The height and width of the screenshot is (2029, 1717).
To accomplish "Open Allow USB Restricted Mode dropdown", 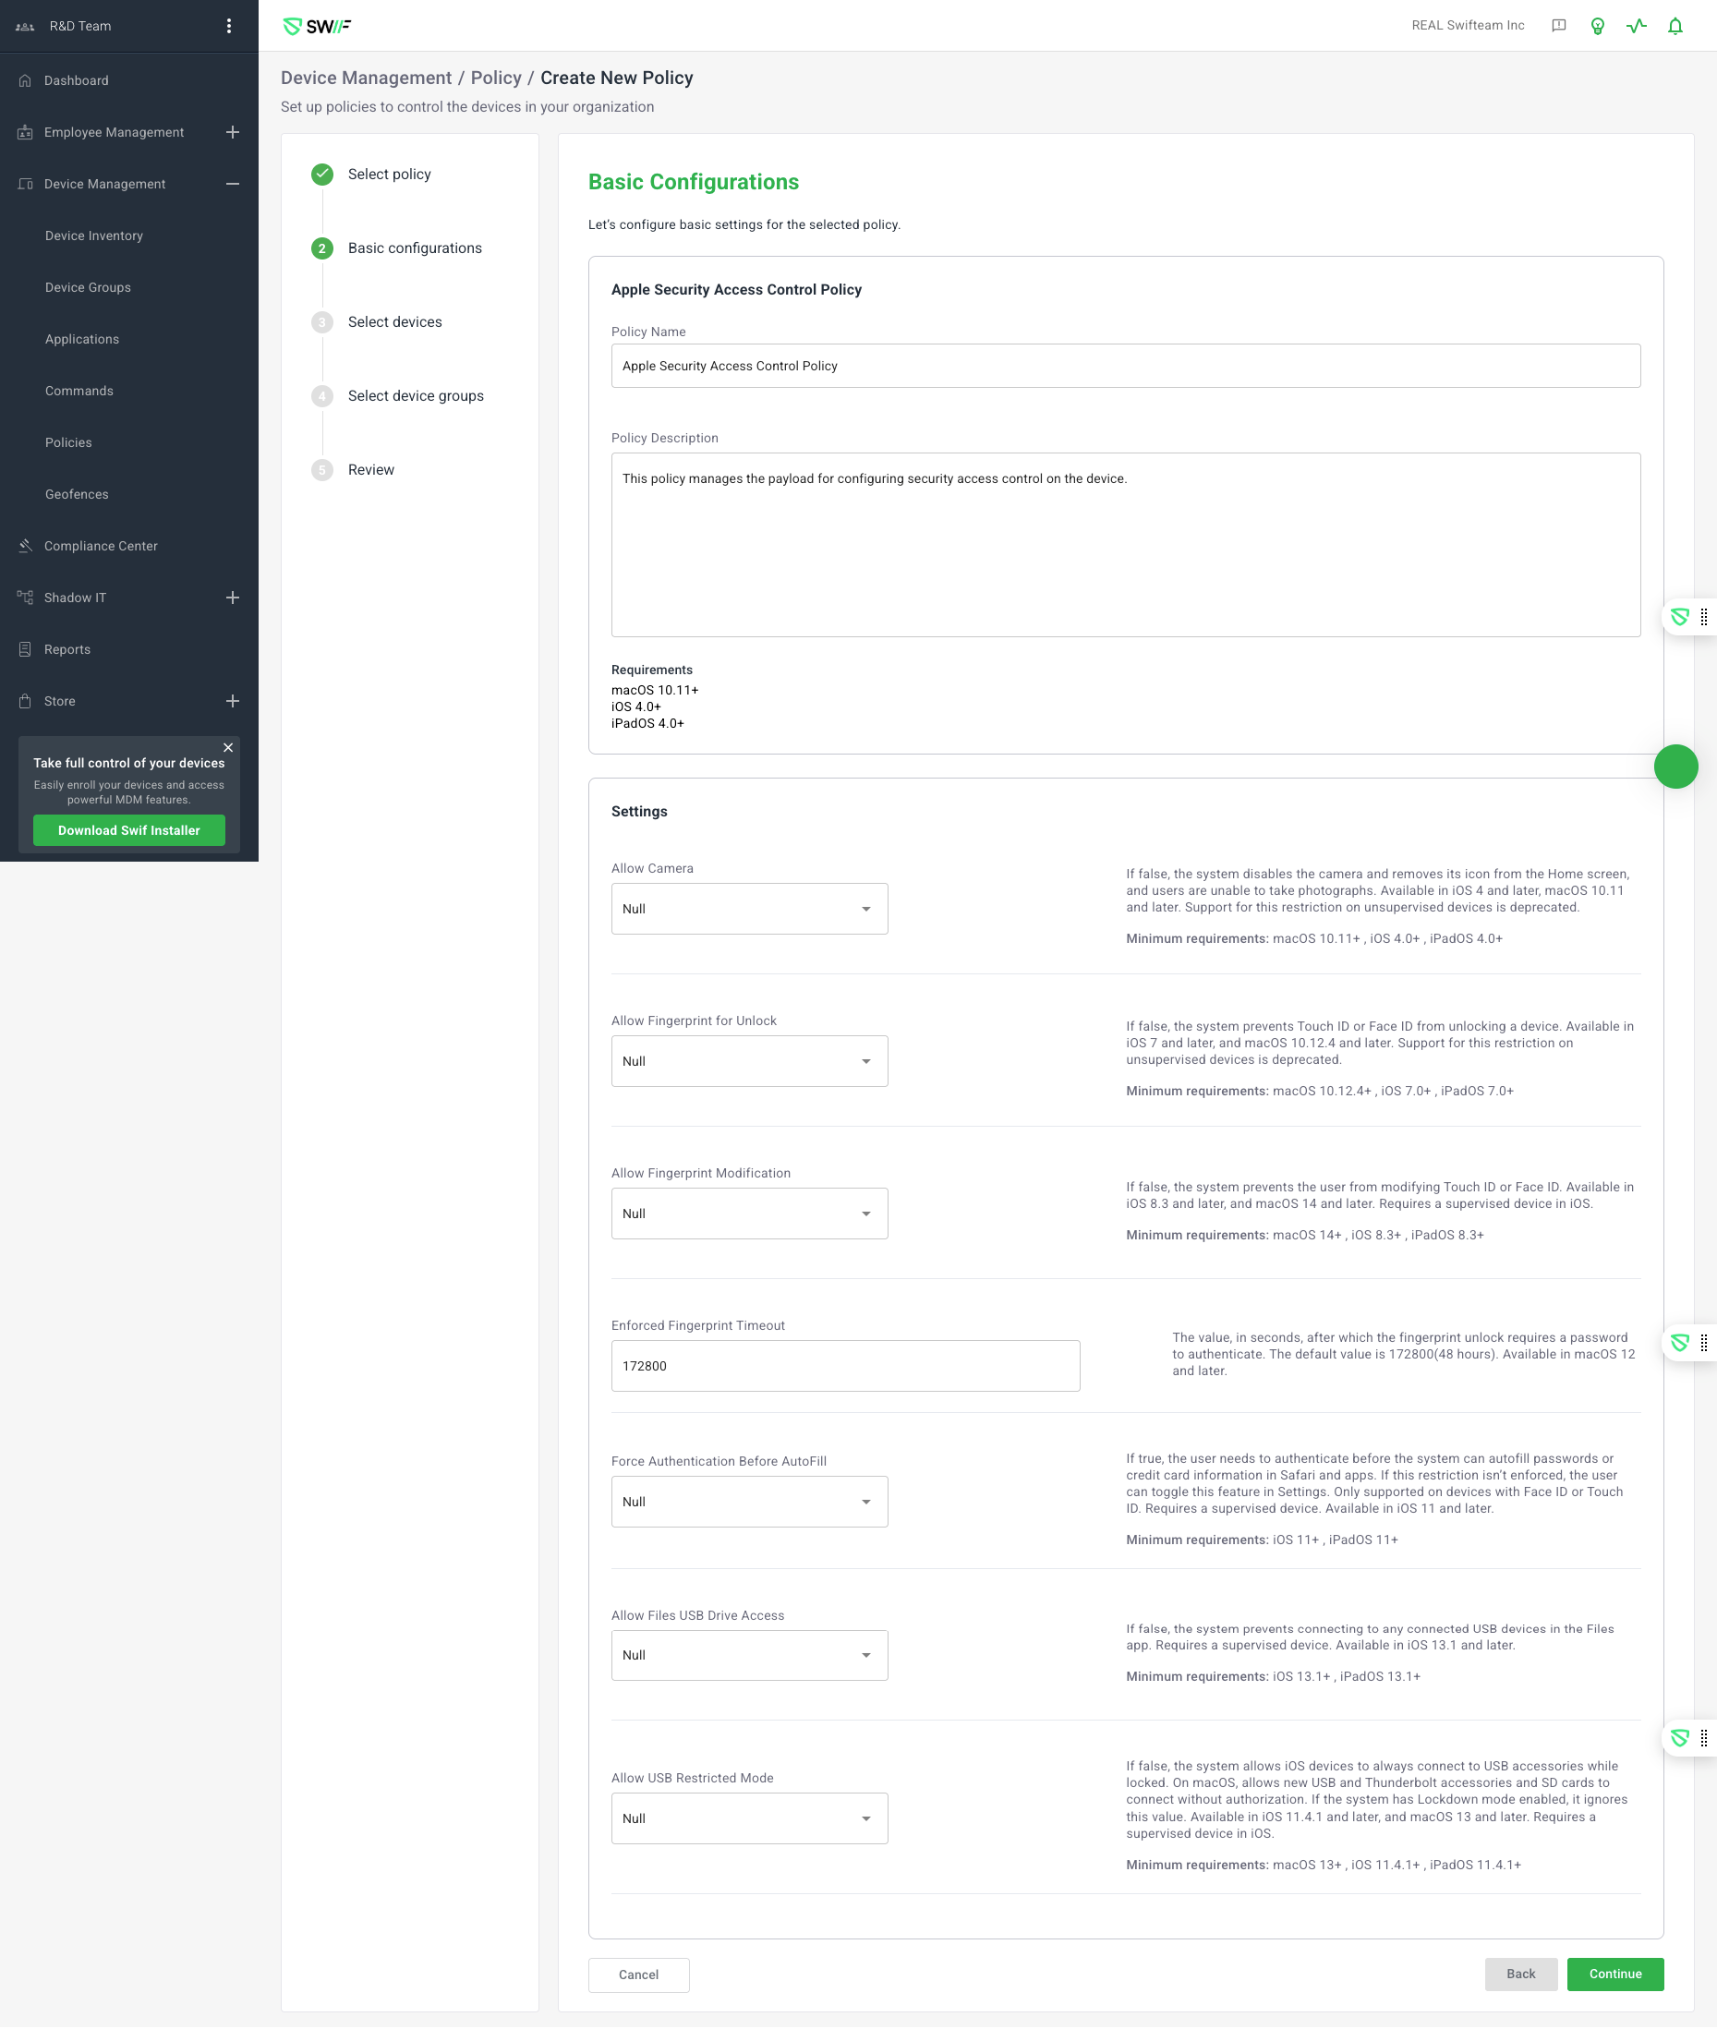I will pyautogui.click(x=748, y=1818).
